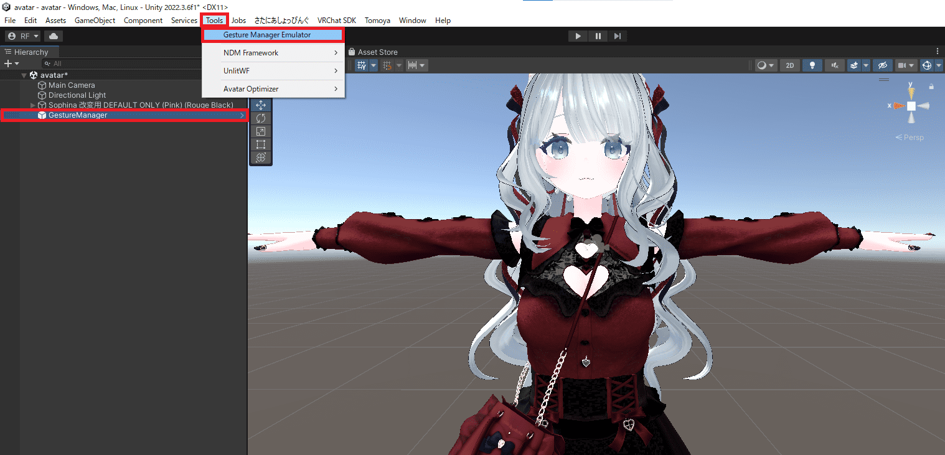Viewport: 945px width, 455px height.
Task: Select the Rotate tool
Action: 261,118
